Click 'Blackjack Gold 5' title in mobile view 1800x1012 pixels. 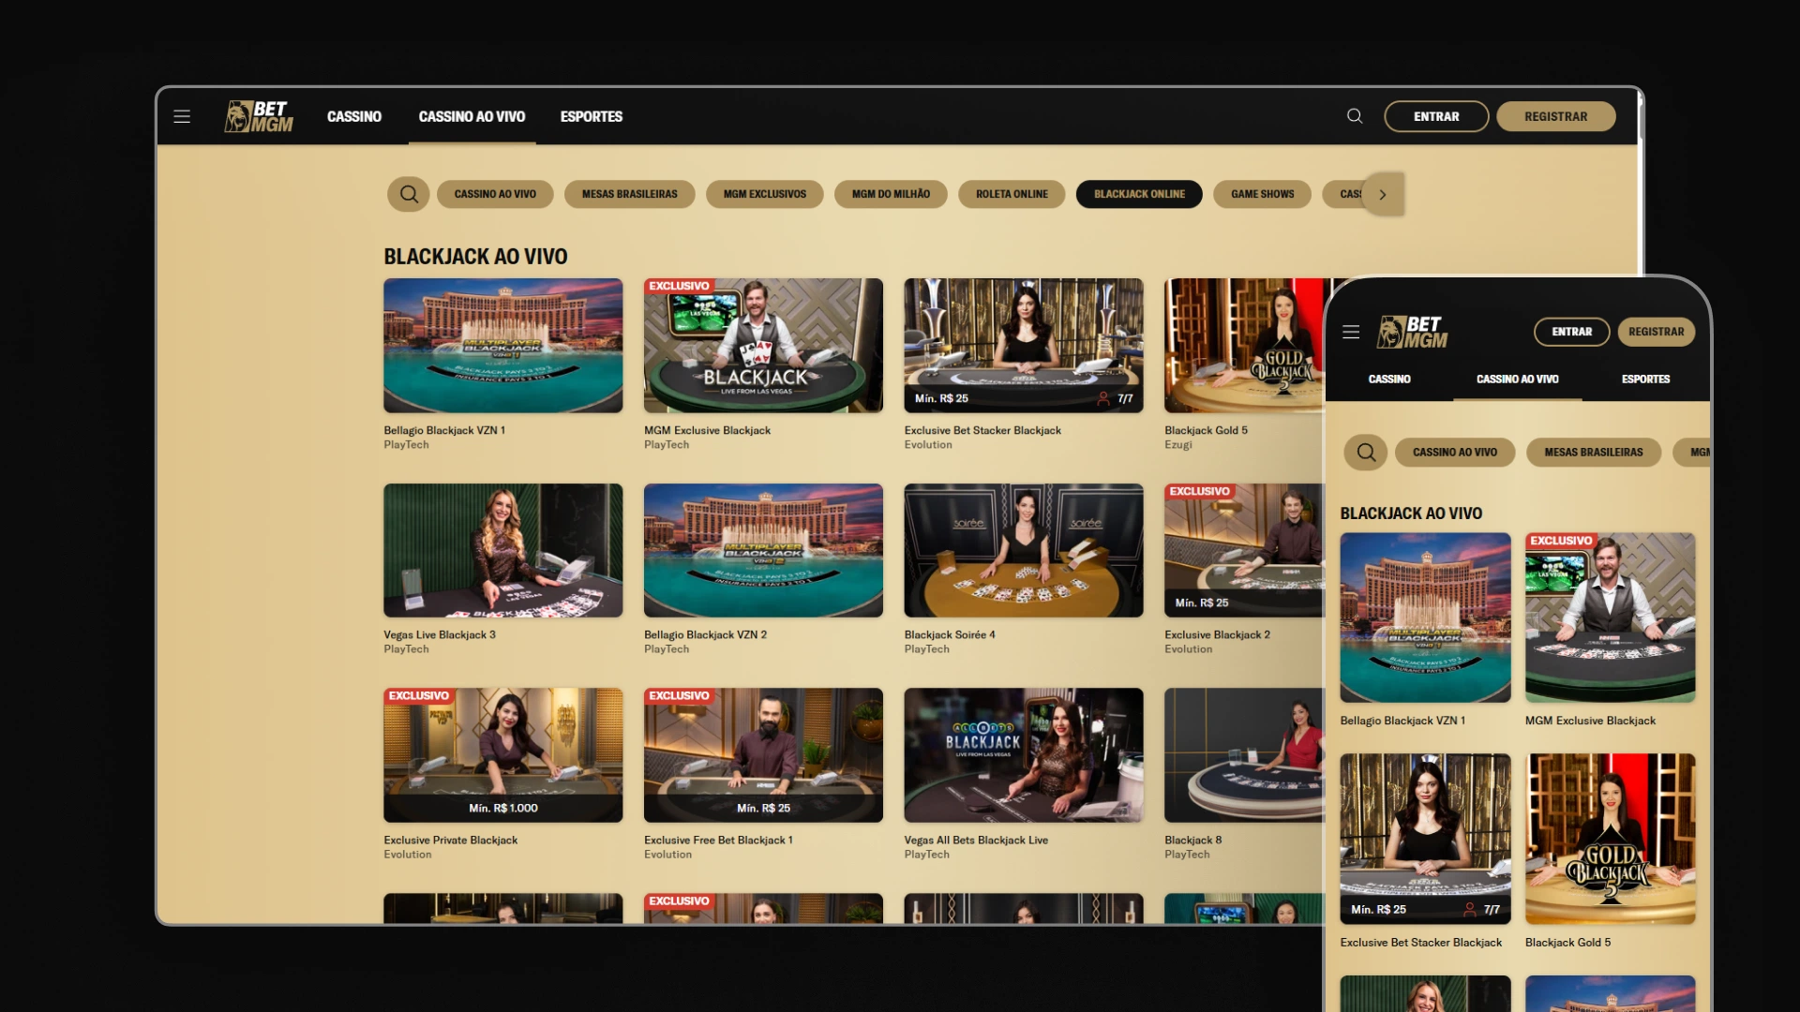click(x=1567, y=943)
